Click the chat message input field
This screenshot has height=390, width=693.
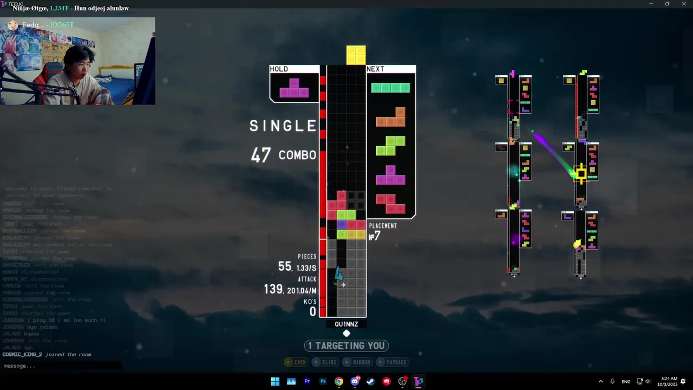pyautogui.click(x=61, y=366)
